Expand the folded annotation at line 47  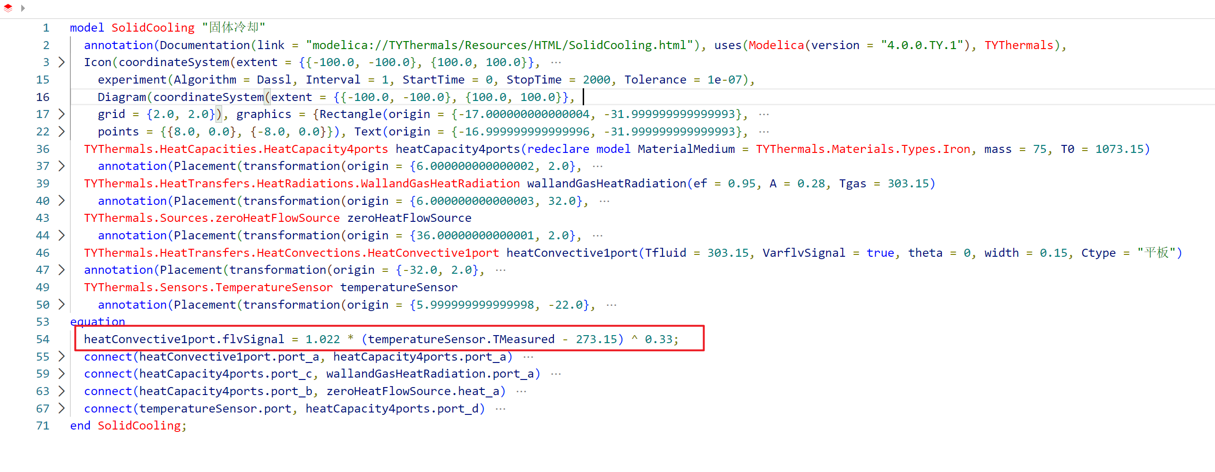(x=61, y=270)
